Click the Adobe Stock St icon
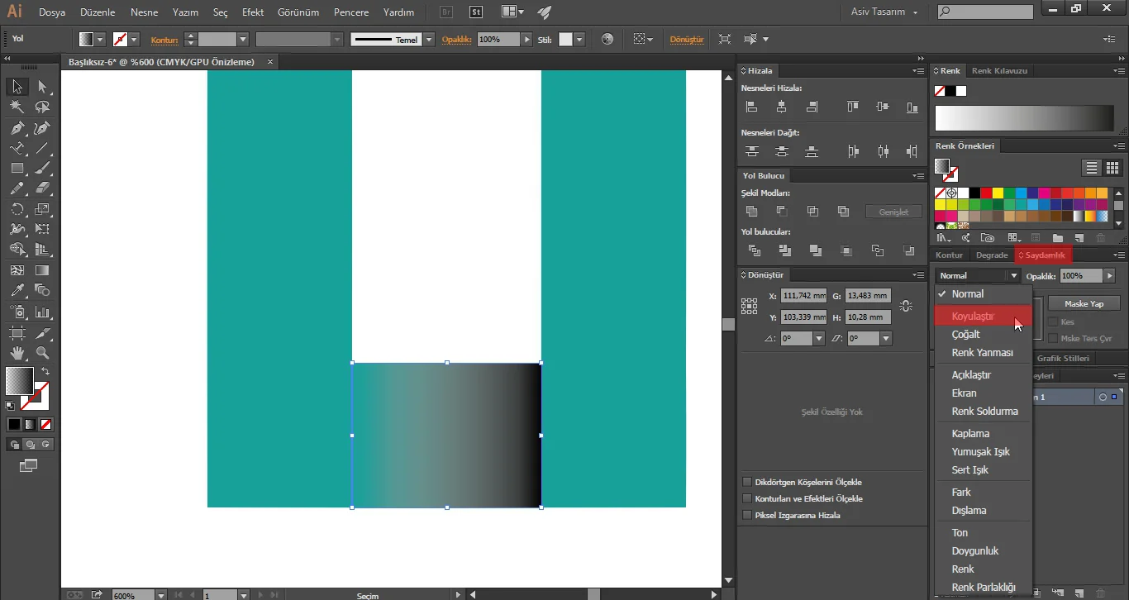The height and width of the screenshot is (600, 1129). point(476,12)
